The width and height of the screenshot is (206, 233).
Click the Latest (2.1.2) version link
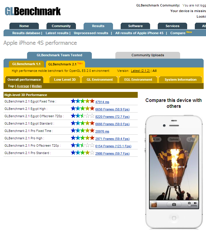[x=140, y=71]
